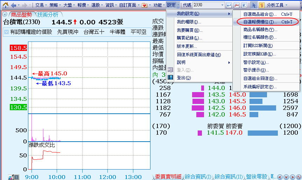Viewport: 302px width, 180px height.
Task: Click the K-line chart icon
Action: click(244, 5)
